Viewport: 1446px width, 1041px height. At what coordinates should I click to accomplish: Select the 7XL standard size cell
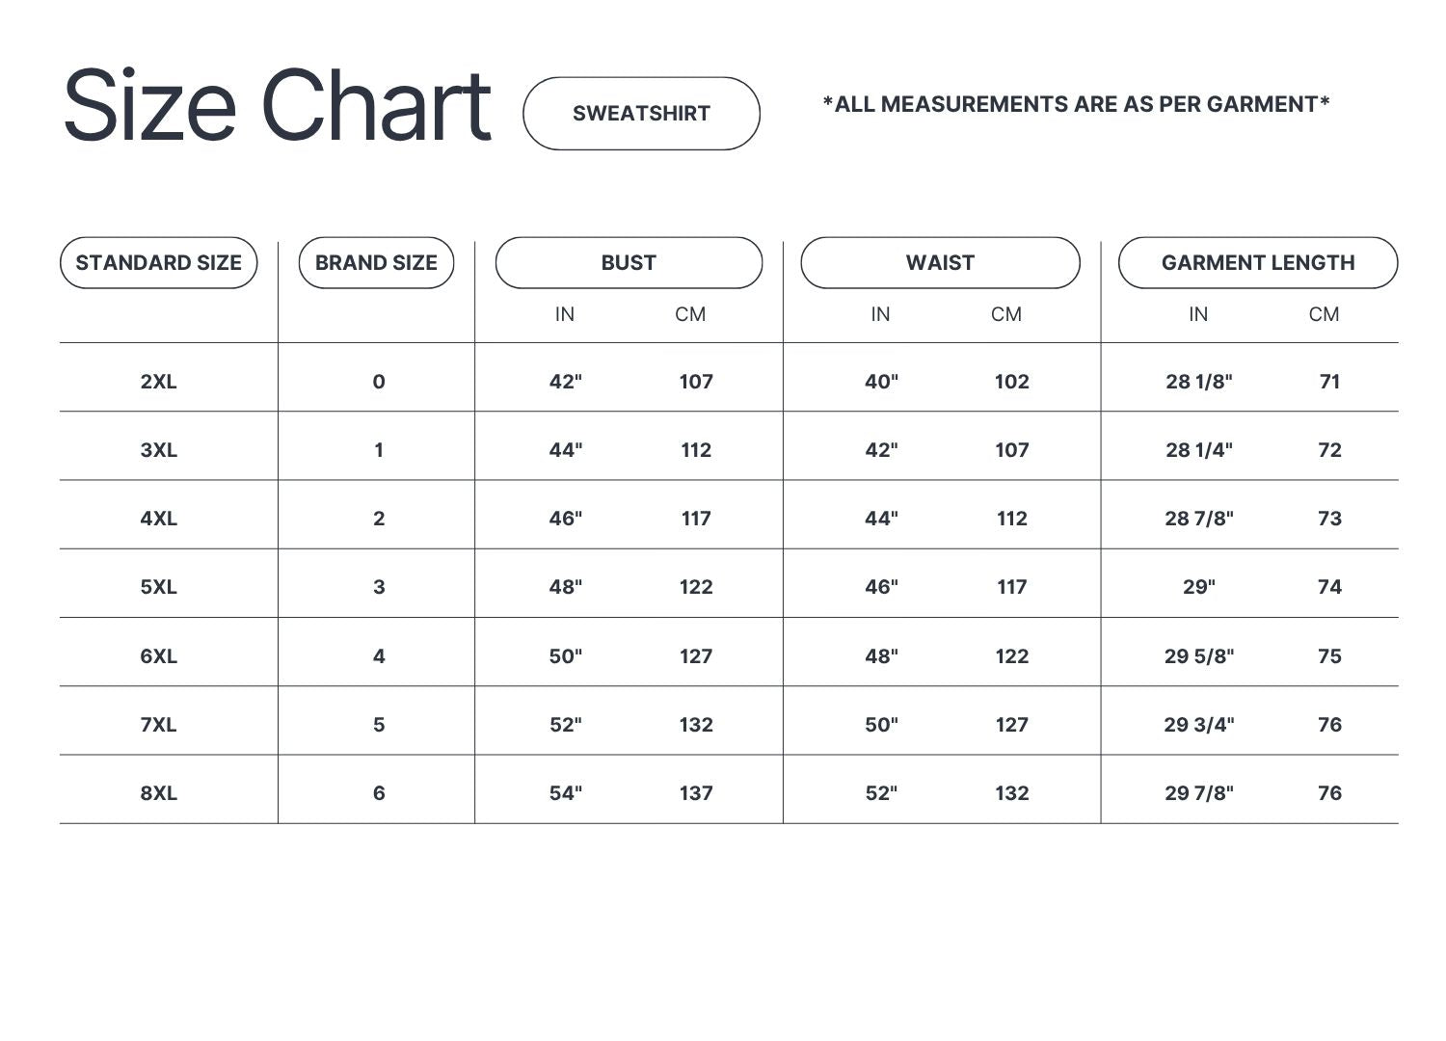(x=159, y=725)
